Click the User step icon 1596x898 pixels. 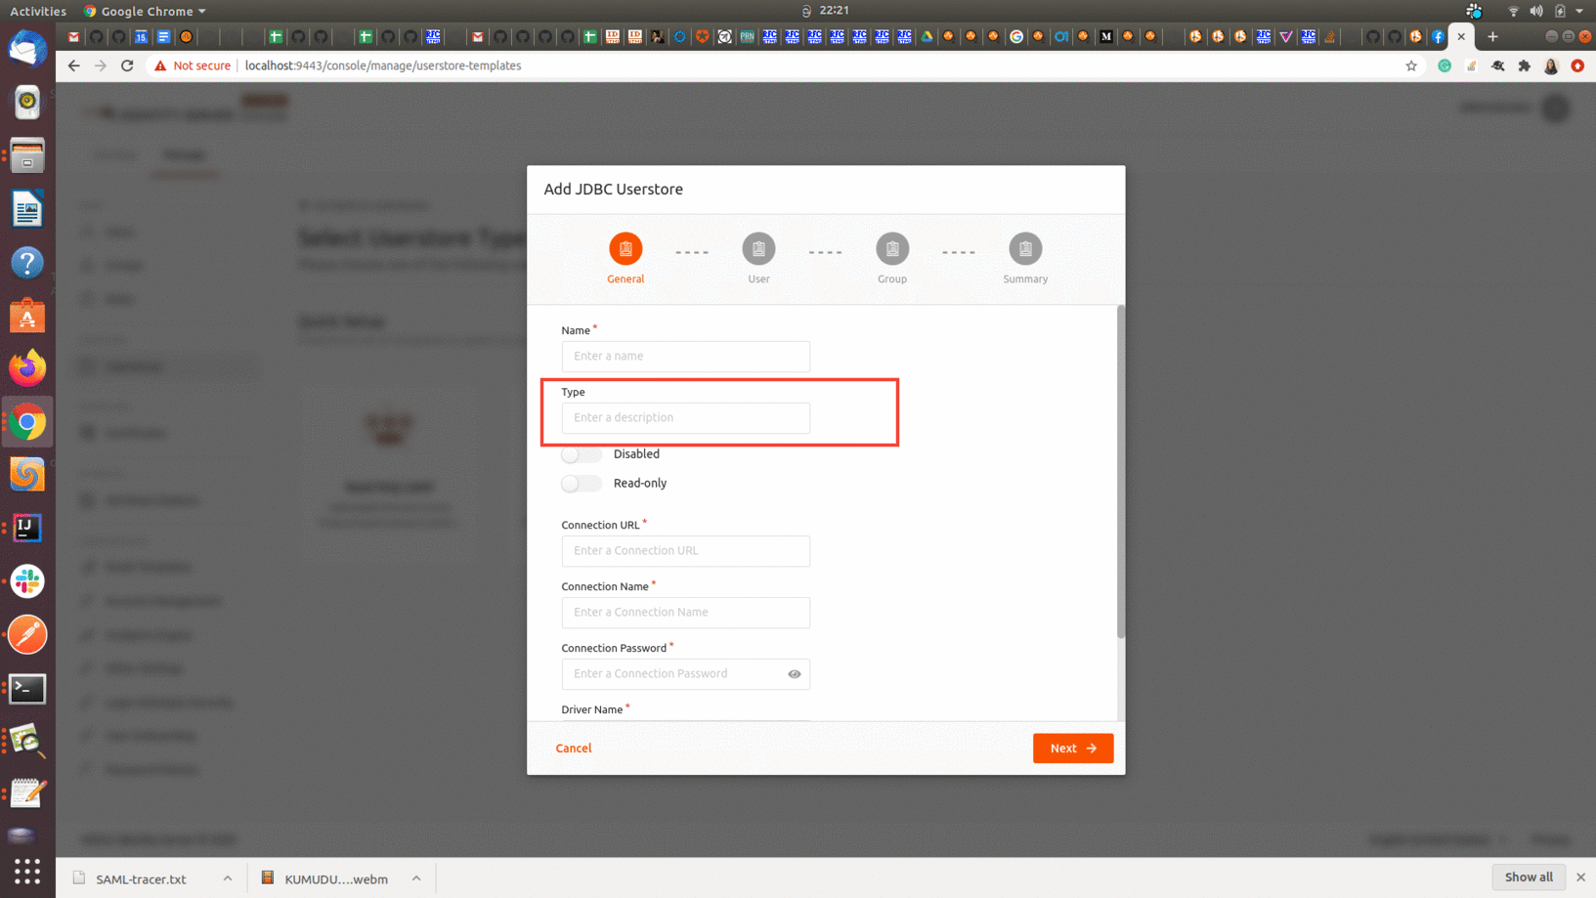[758, 249]
